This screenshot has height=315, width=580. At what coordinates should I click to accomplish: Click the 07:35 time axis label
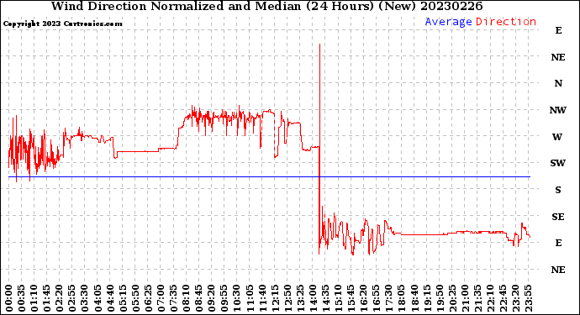coord(173,298)
